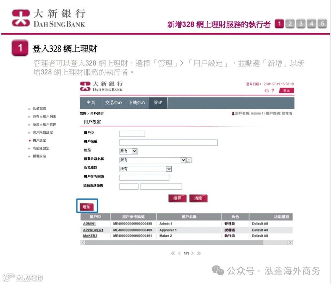Expand 收款人賬戶管理 in side menu
The height and width of the screenshot is (284, 331).
click(42, 125)
